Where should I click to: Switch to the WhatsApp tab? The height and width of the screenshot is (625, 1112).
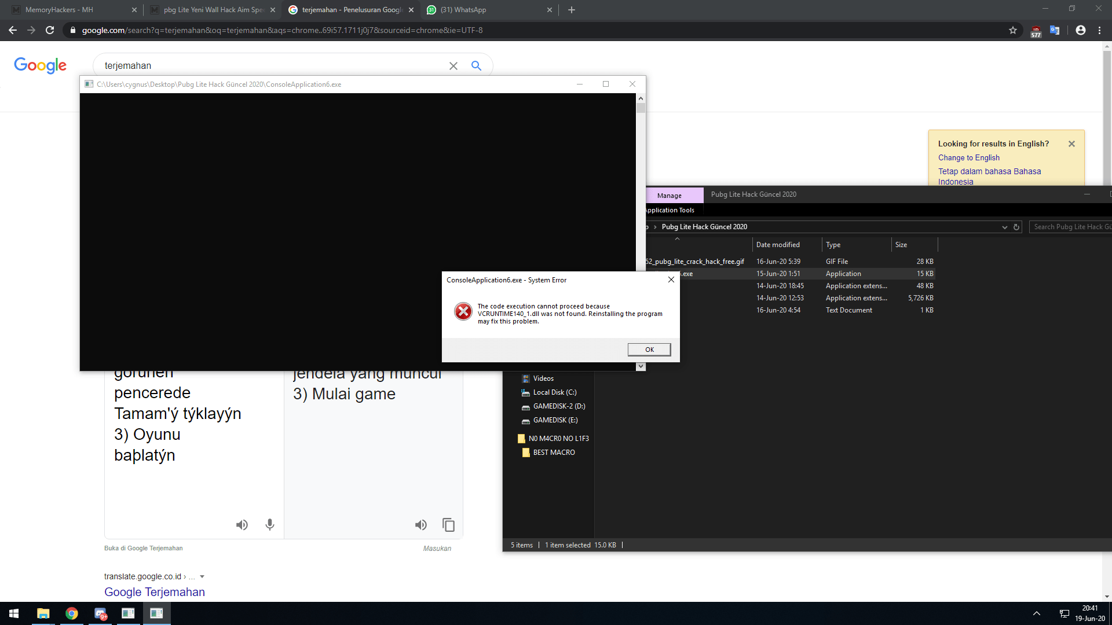pyautogui.click(x=489, y=10)
